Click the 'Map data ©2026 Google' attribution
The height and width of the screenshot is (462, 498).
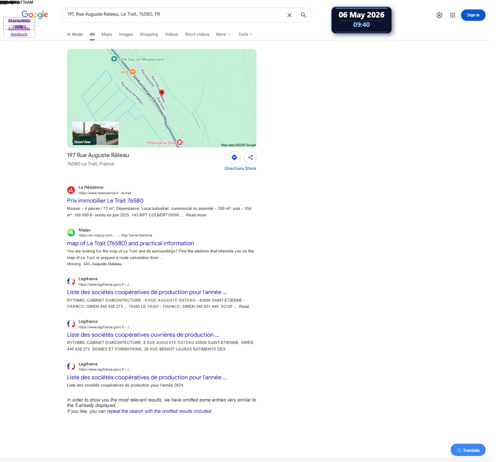click(x=239, y=145)
